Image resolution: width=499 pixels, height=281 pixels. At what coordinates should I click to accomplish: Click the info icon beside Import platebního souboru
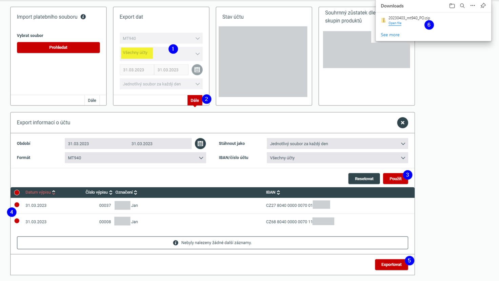pos(83,17)
